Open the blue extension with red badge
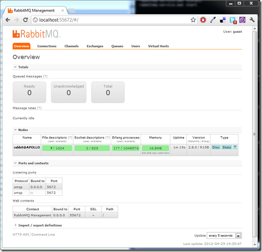262x252 pixels. click(x=233, y=20)
